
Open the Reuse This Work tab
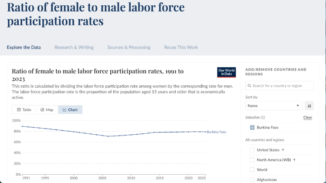181,47
